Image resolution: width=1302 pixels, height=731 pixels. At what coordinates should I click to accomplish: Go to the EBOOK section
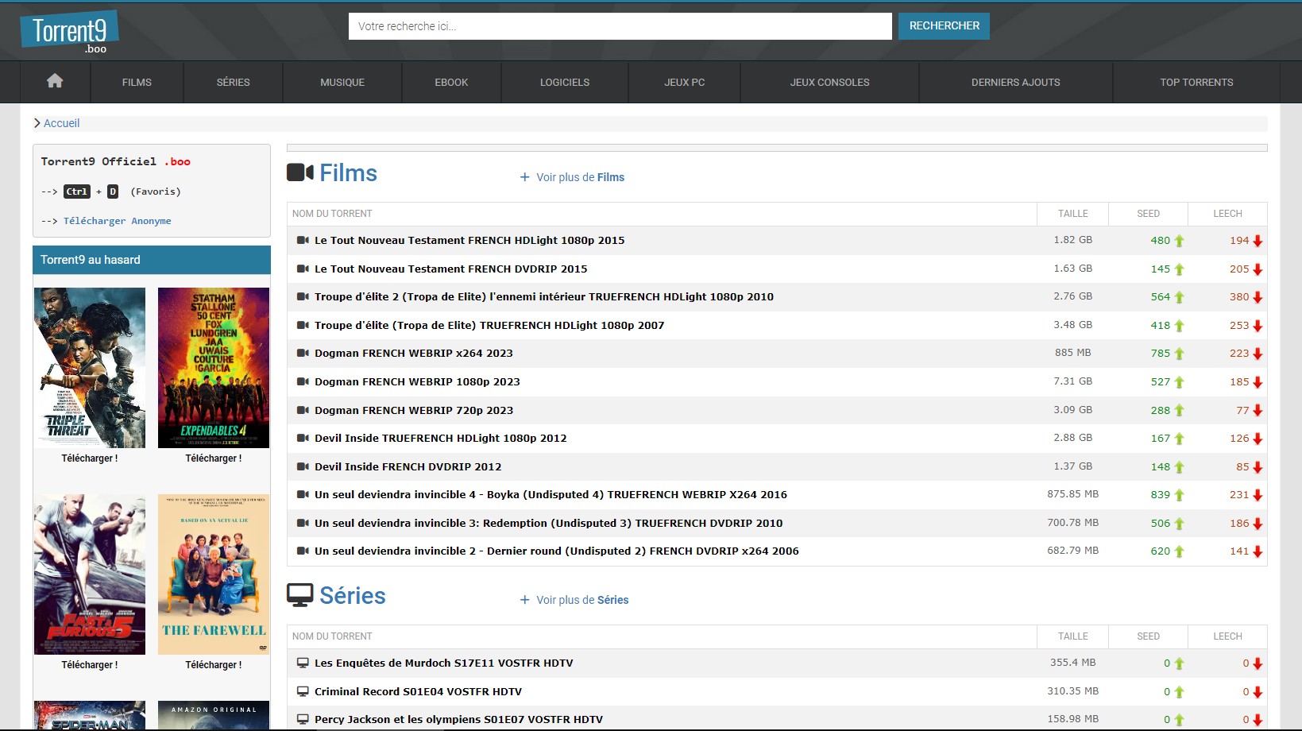451,82
